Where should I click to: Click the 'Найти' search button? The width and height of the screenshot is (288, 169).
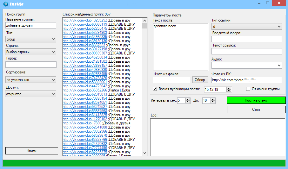[x=31, y=151]
